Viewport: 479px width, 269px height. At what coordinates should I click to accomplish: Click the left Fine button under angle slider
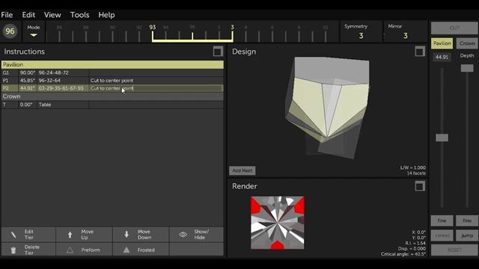442,220
